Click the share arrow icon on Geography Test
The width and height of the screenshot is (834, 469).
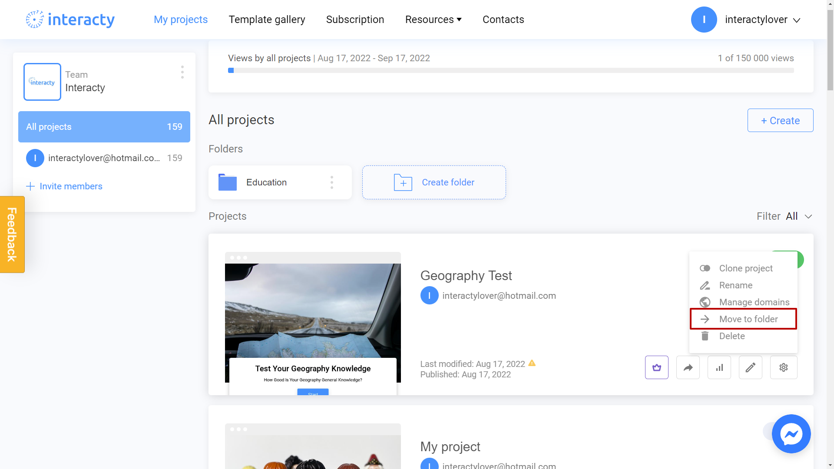[688, 367]
